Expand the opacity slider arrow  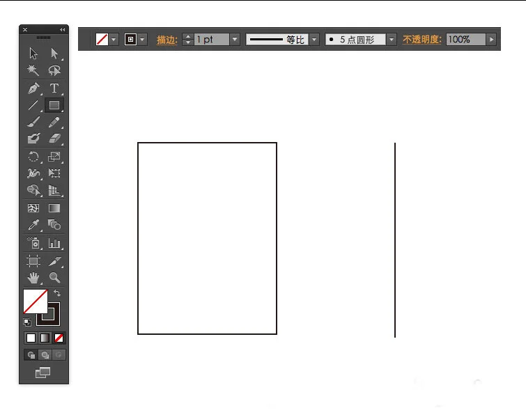[x=491, y=39]
